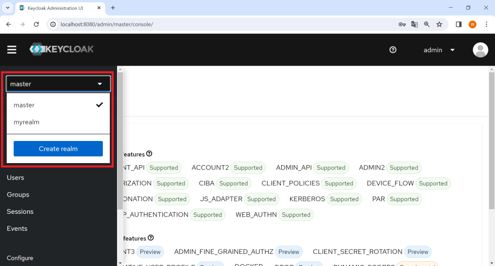The width and height of the screenshot is (495, 266).
Task: Open the Users sidebar item
Action: pyautogui.click(x=15, y=178)
